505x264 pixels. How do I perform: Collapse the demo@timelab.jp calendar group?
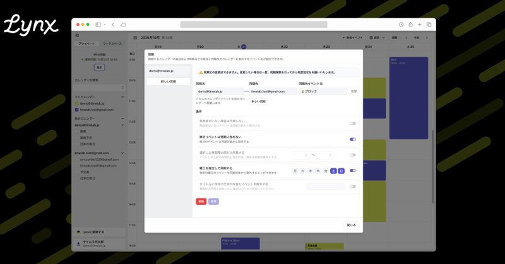tap(122, 125)
